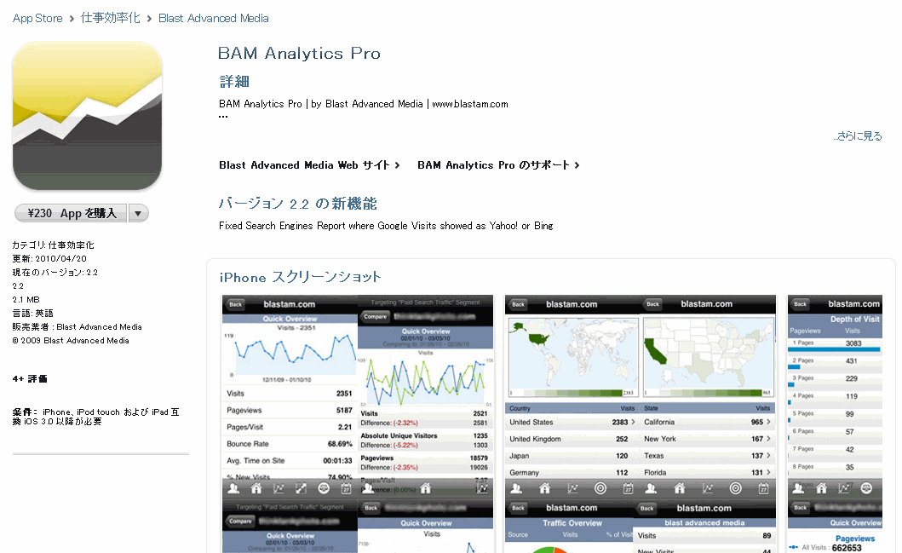Click globe icon in Depth of Visit toolbar
Screen dimensions: 902x553
point(866,488)
